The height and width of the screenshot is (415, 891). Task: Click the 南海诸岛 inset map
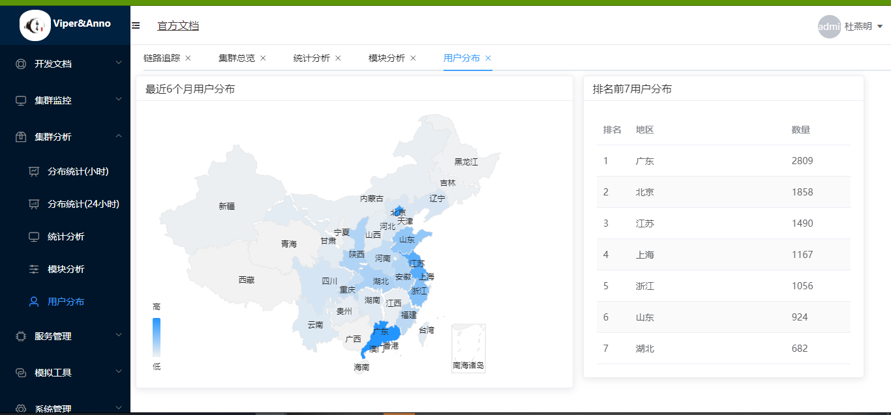pos(468,349)
